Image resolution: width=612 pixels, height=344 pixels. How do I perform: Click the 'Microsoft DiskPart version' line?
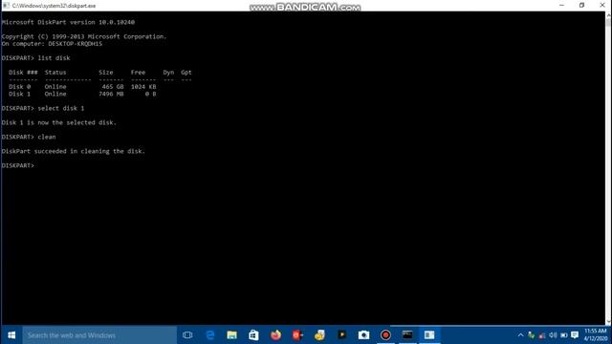[x=68, y=22]
